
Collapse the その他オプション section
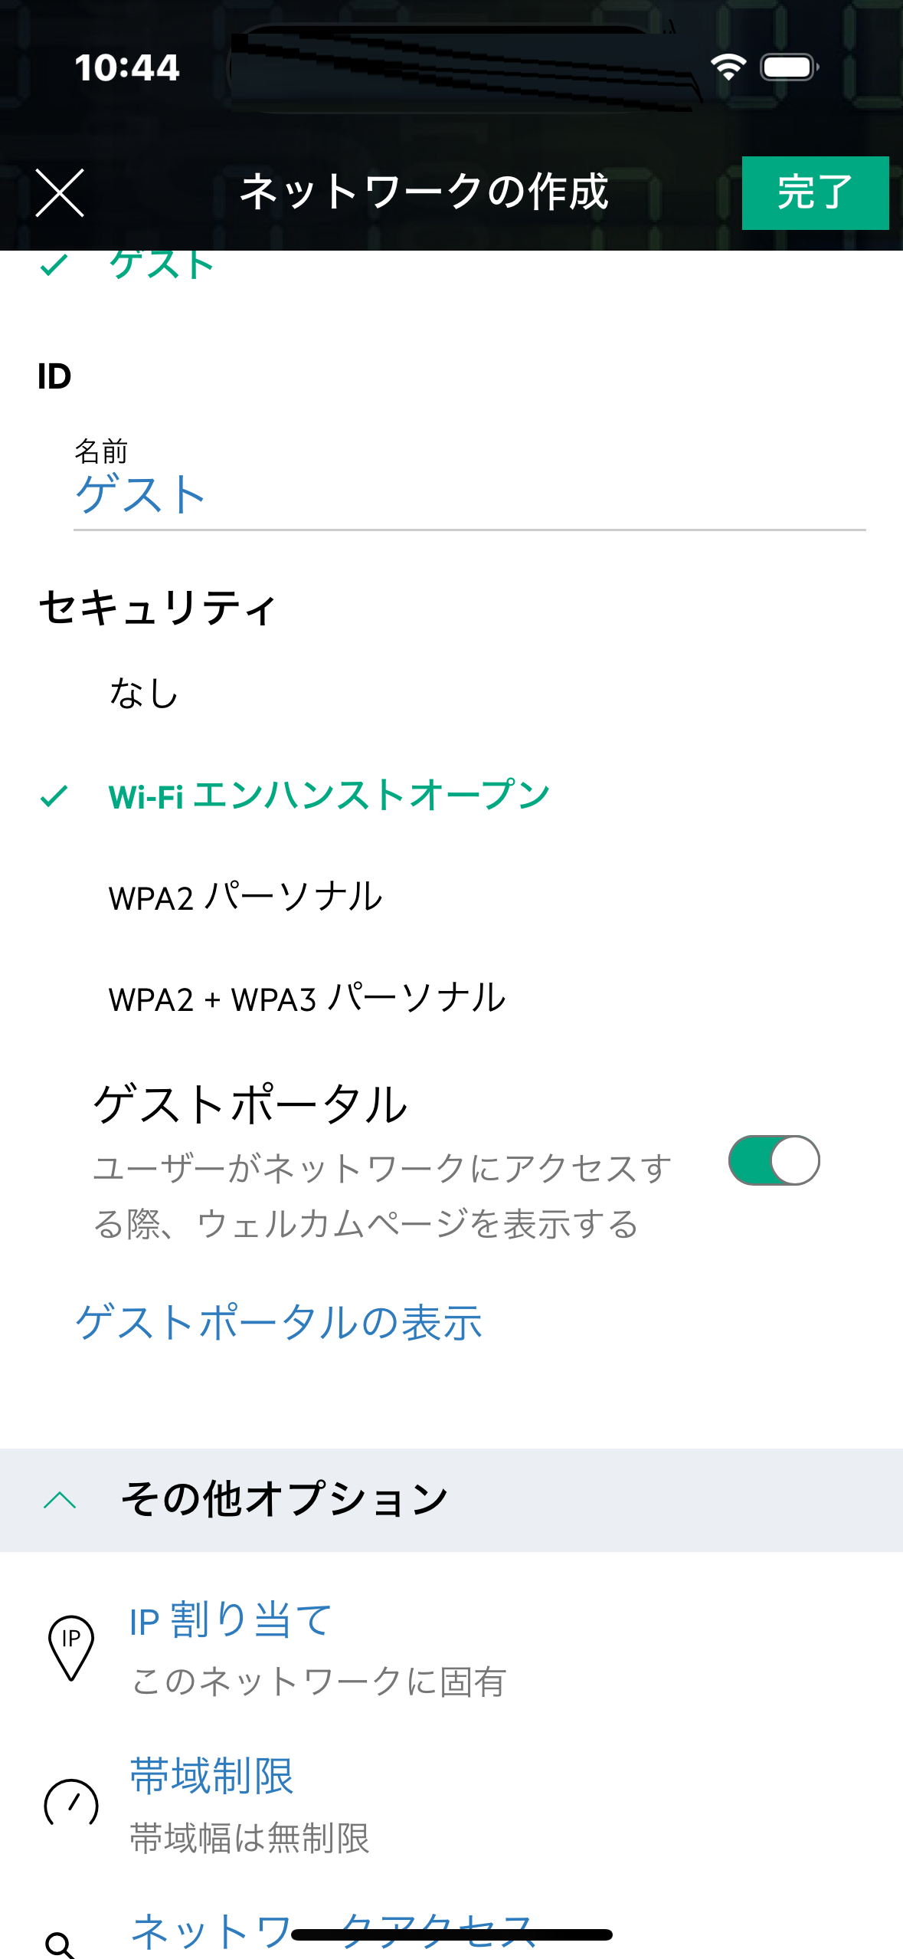(285, 1500)
